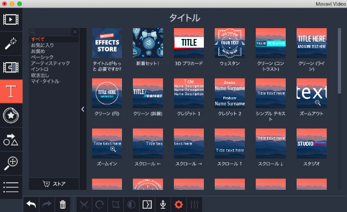Screen dimensions: 347x212
Task: Select the ベーシック category
Action: click(42, 57)
